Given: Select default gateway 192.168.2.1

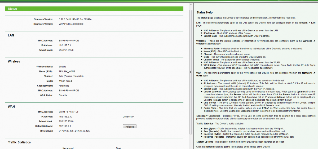Looking at the screenshot, I should click(x=65, y=126).
